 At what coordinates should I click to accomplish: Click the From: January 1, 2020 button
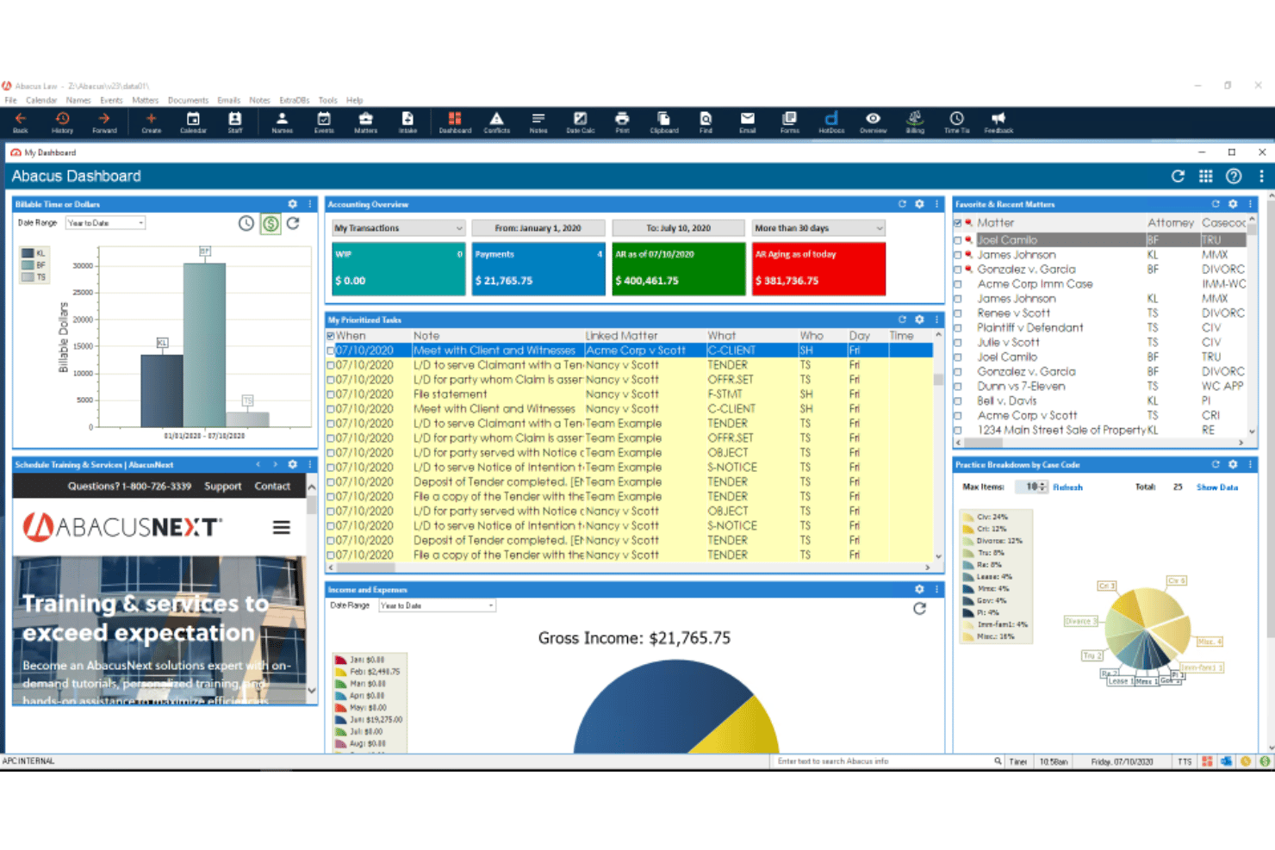point(538,228)
